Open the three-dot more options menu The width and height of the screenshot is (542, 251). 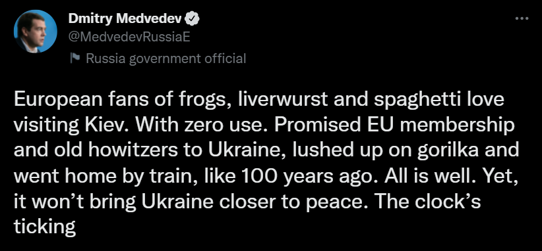point(522,18)
